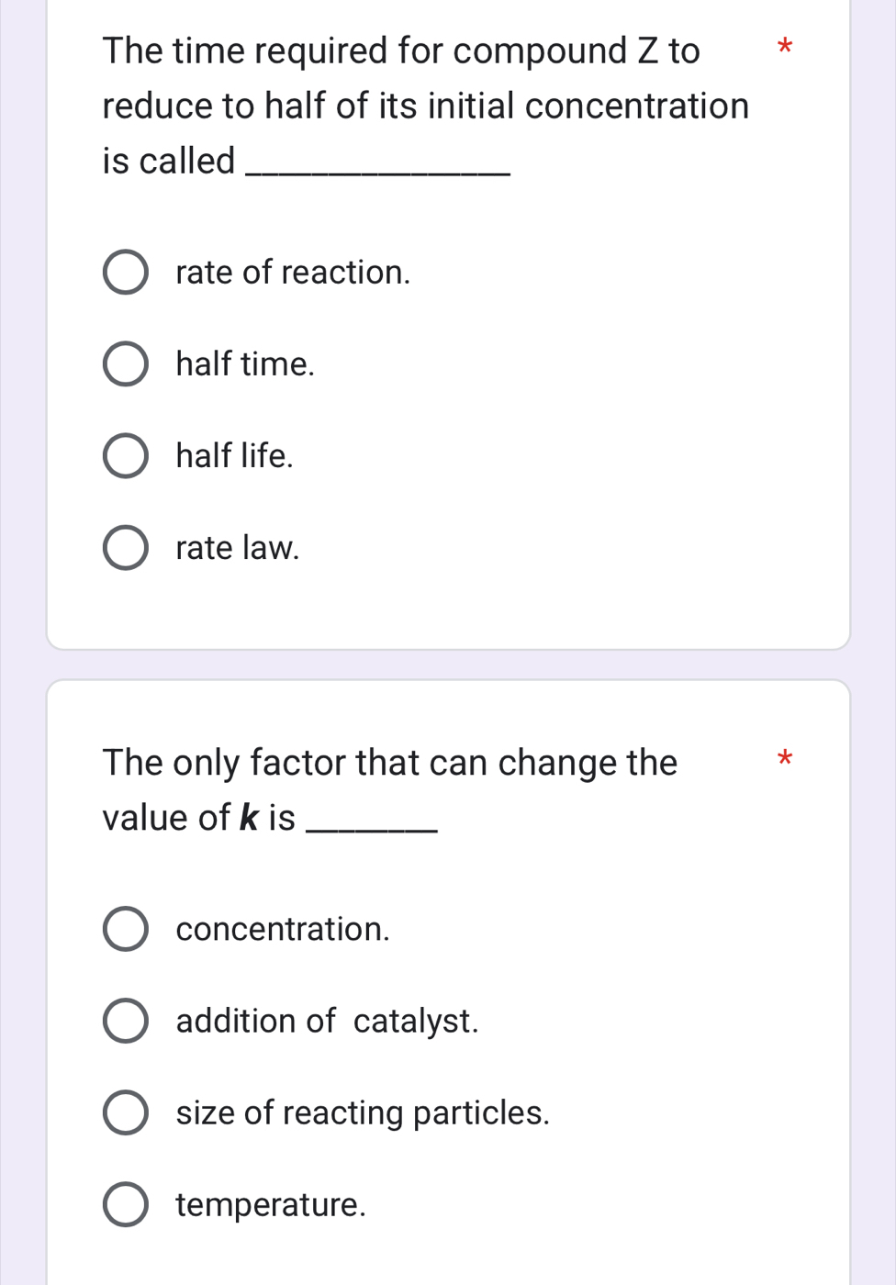
Task: Click the 'temperature.' answer text
Action: (x=271, y=1204)
